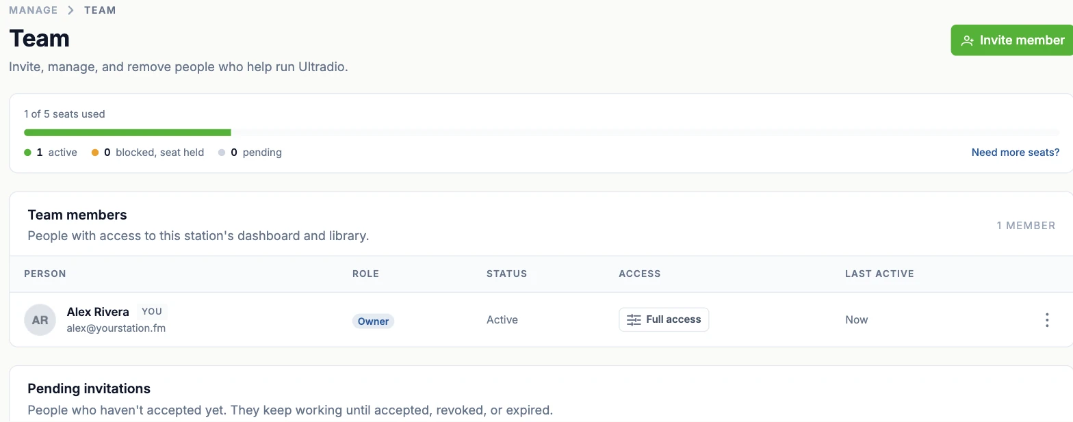
Task: Click the Invite member button
Action: [1012, 40]
